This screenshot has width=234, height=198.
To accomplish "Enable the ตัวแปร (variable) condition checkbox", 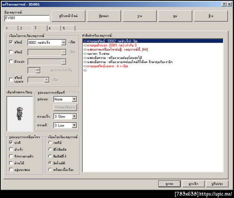I will [11, 62].
